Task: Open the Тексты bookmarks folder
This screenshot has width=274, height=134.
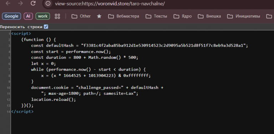Action: click(156, 16)
